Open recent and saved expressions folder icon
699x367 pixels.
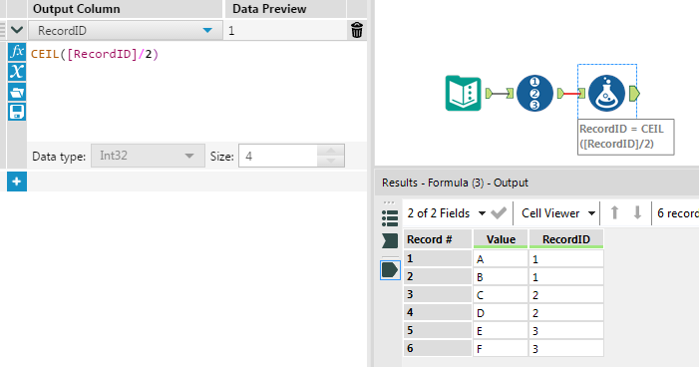pyautogui.click(x=17, y=92)
